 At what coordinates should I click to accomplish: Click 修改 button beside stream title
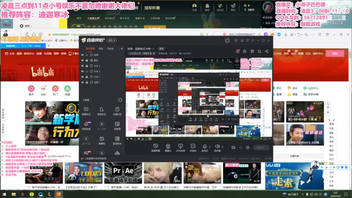point(161,48)
